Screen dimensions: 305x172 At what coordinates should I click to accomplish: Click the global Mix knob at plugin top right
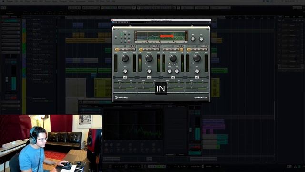193,39
